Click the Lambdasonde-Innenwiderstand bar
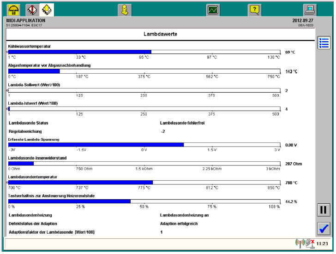Screen dimensions: 336x254 [144, 164]
